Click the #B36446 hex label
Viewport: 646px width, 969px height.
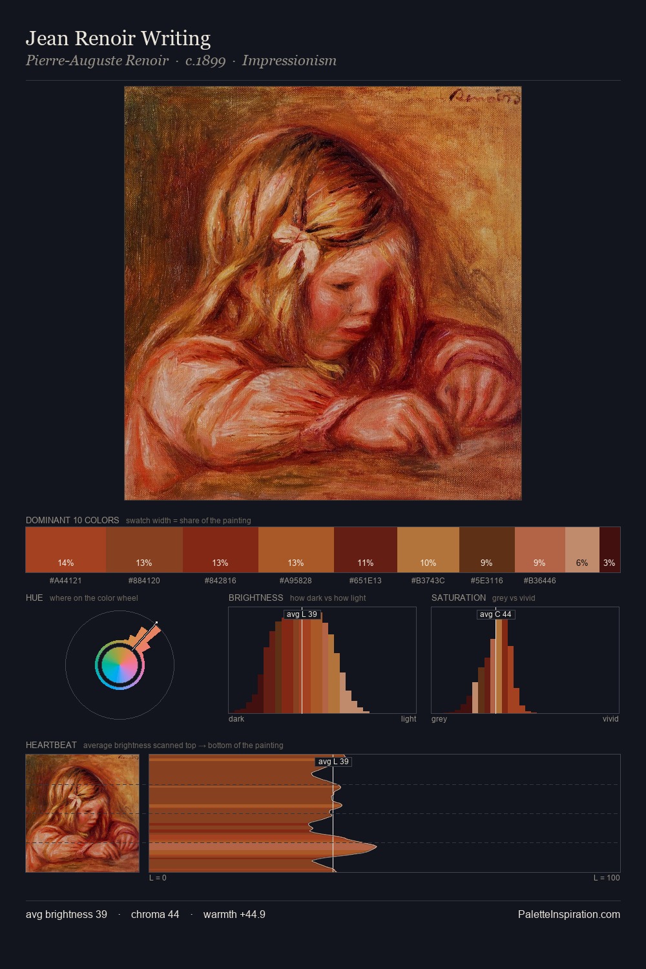(540, 581)
